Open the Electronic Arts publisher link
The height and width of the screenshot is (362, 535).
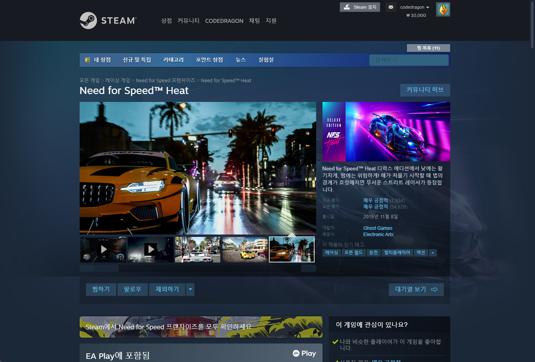378,235
